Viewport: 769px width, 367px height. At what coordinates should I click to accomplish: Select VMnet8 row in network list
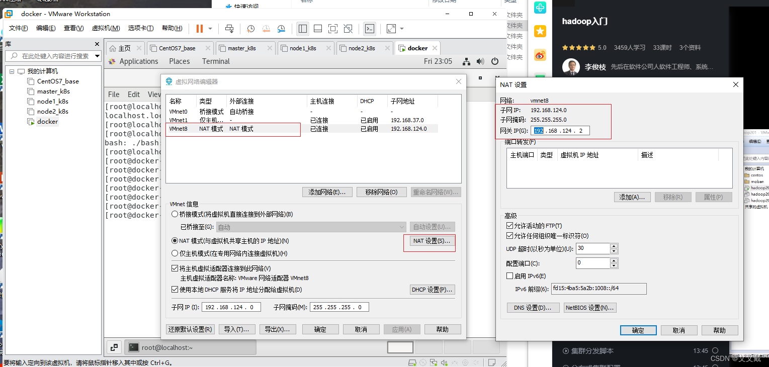[x=303, y=129]
